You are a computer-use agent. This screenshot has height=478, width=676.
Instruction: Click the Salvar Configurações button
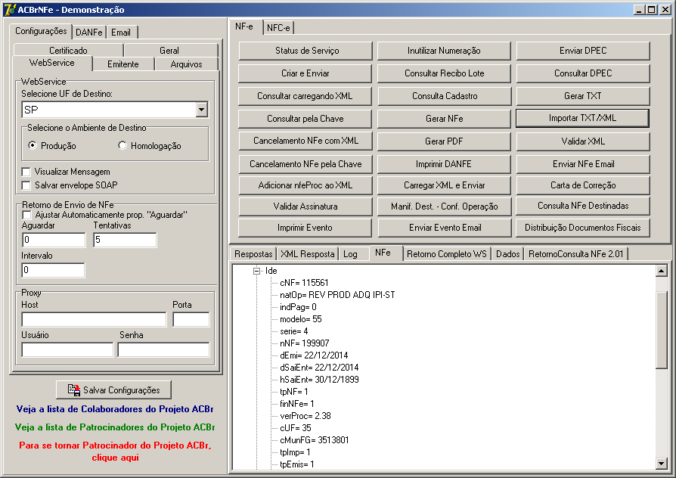pyautogui.click(x=114, y=390)
